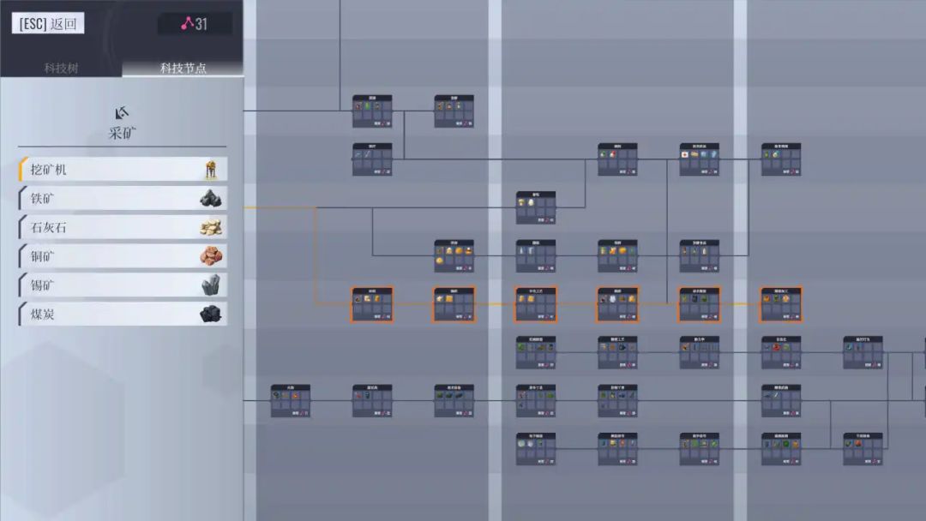Screen dimensions: 926x521
Task: Choose the 石灰石 list entry
Action: (123, 227)
